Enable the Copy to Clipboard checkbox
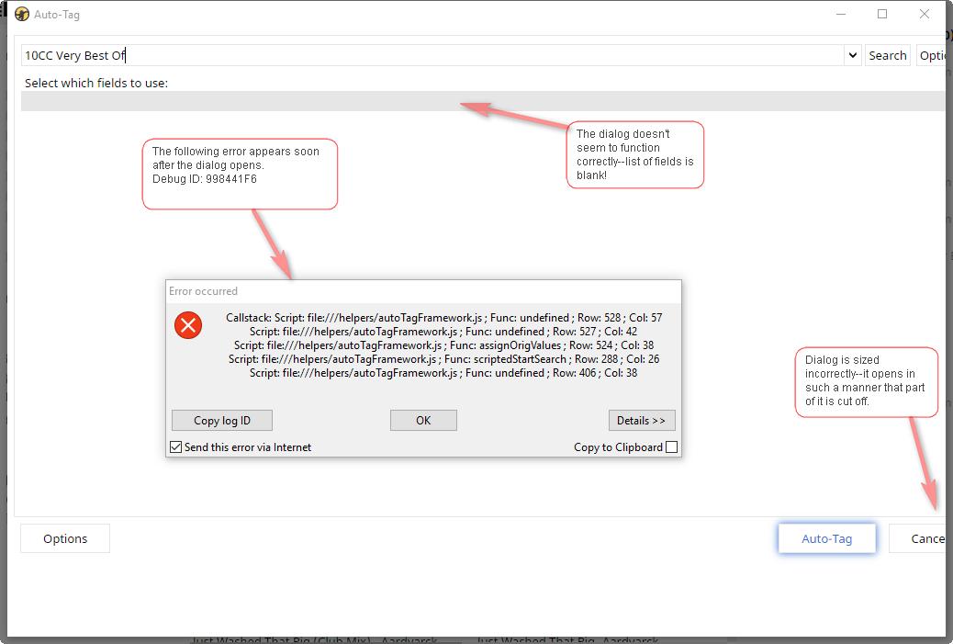The width and height of the screenshot is (953, 644). [671, 447]
